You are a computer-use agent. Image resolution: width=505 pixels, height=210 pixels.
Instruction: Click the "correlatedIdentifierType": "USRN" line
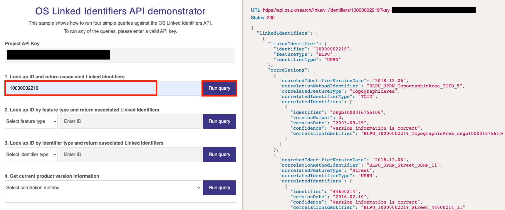328,176
